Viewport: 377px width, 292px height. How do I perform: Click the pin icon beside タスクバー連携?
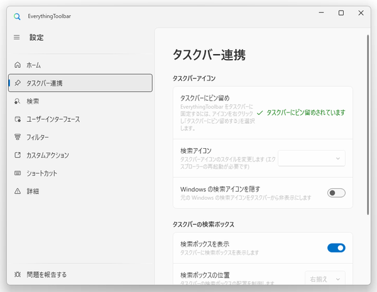[x=18, y=83]
